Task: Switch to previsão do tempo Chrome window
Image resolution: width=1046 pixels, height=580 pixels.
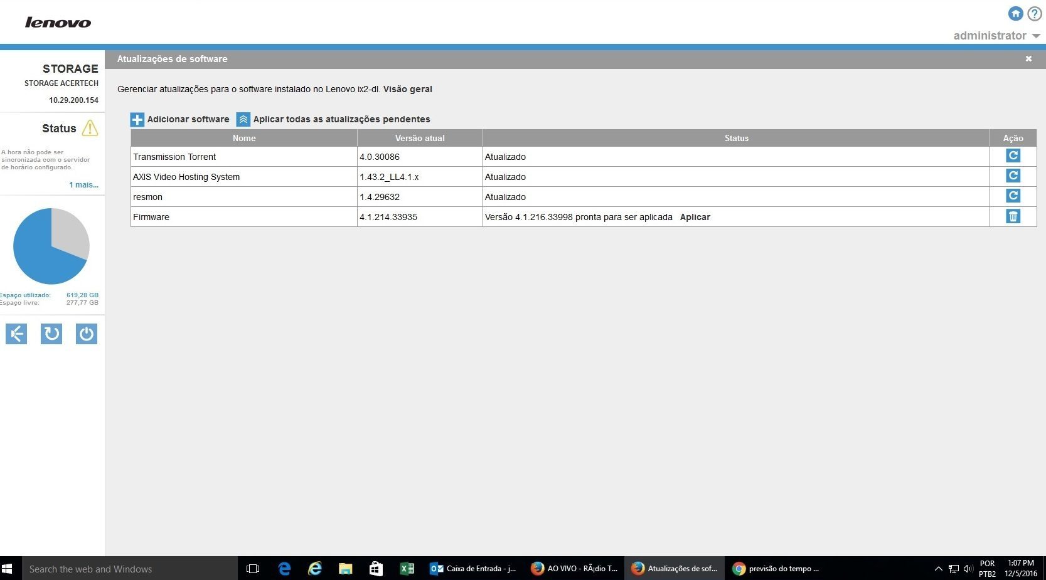Action: tap(776, 569)
